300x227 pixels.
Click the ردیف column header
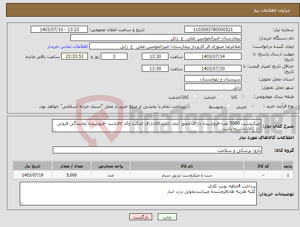pos(288,166)
